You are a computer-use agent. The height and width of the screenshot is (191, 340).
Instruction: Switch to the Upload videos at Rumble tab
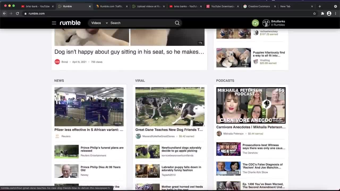148,6
